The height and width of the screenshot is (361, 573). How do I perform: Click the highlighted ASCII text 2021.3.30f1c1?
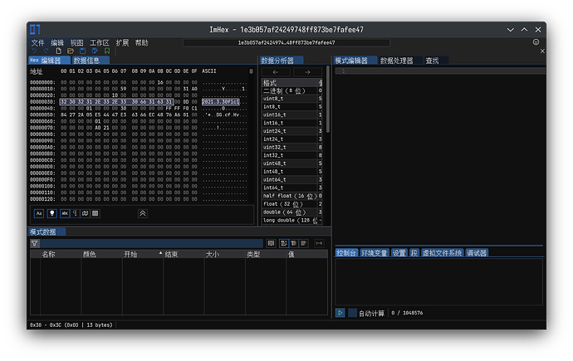coord(221,102)
